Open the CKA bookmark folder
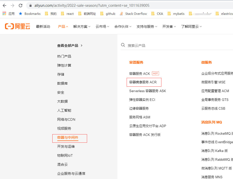The height and width of the screenshot is (179, 233). [x=157, y=14]
